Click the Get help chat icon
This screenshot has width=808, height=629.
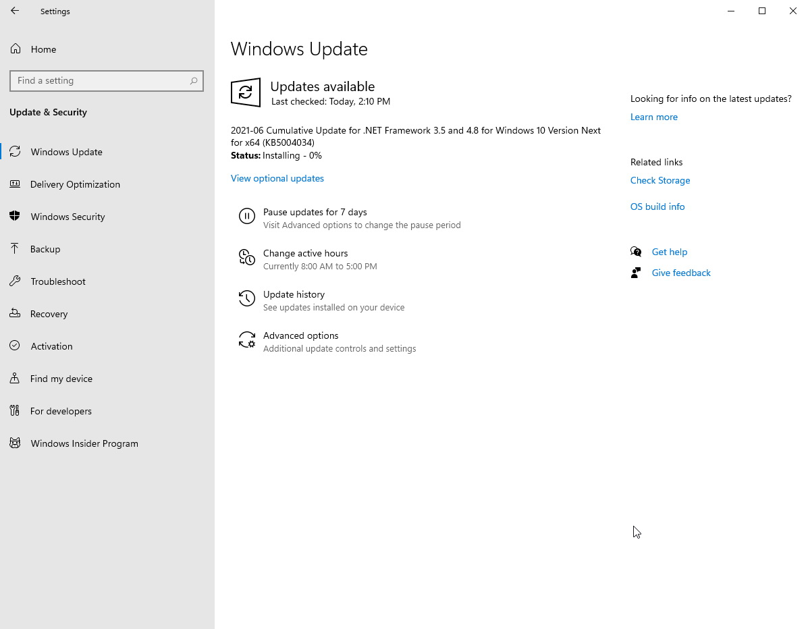[636, 252]
